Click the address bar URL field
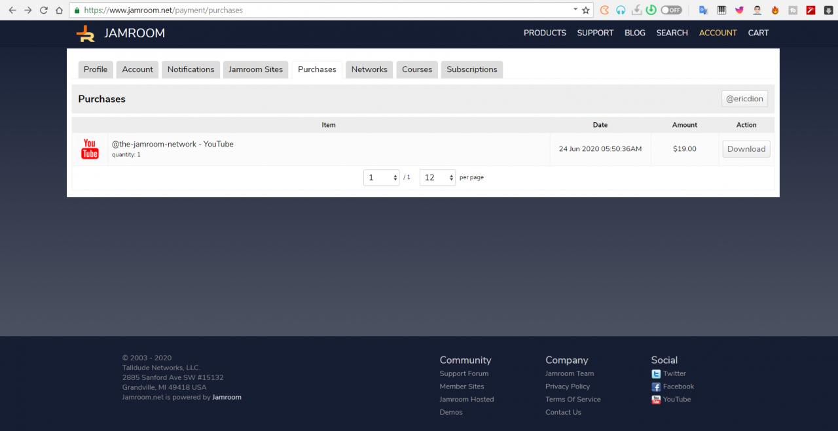The width and height of the screenshot is (838, 431). click(x=327, y=10)
